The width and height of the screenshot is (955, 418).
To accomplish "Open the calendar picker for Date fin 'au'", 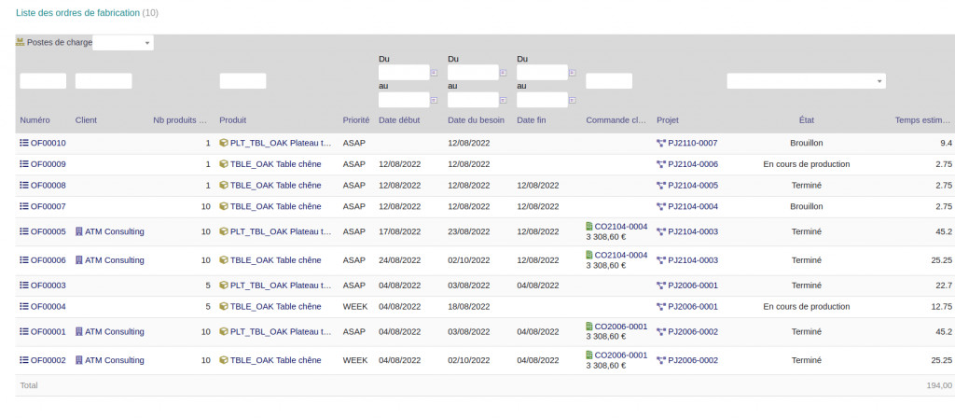I will [x=572, y=100].
